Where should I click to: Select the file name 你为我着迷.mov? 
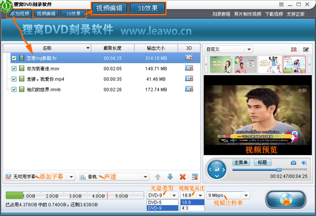coord(43,68)
